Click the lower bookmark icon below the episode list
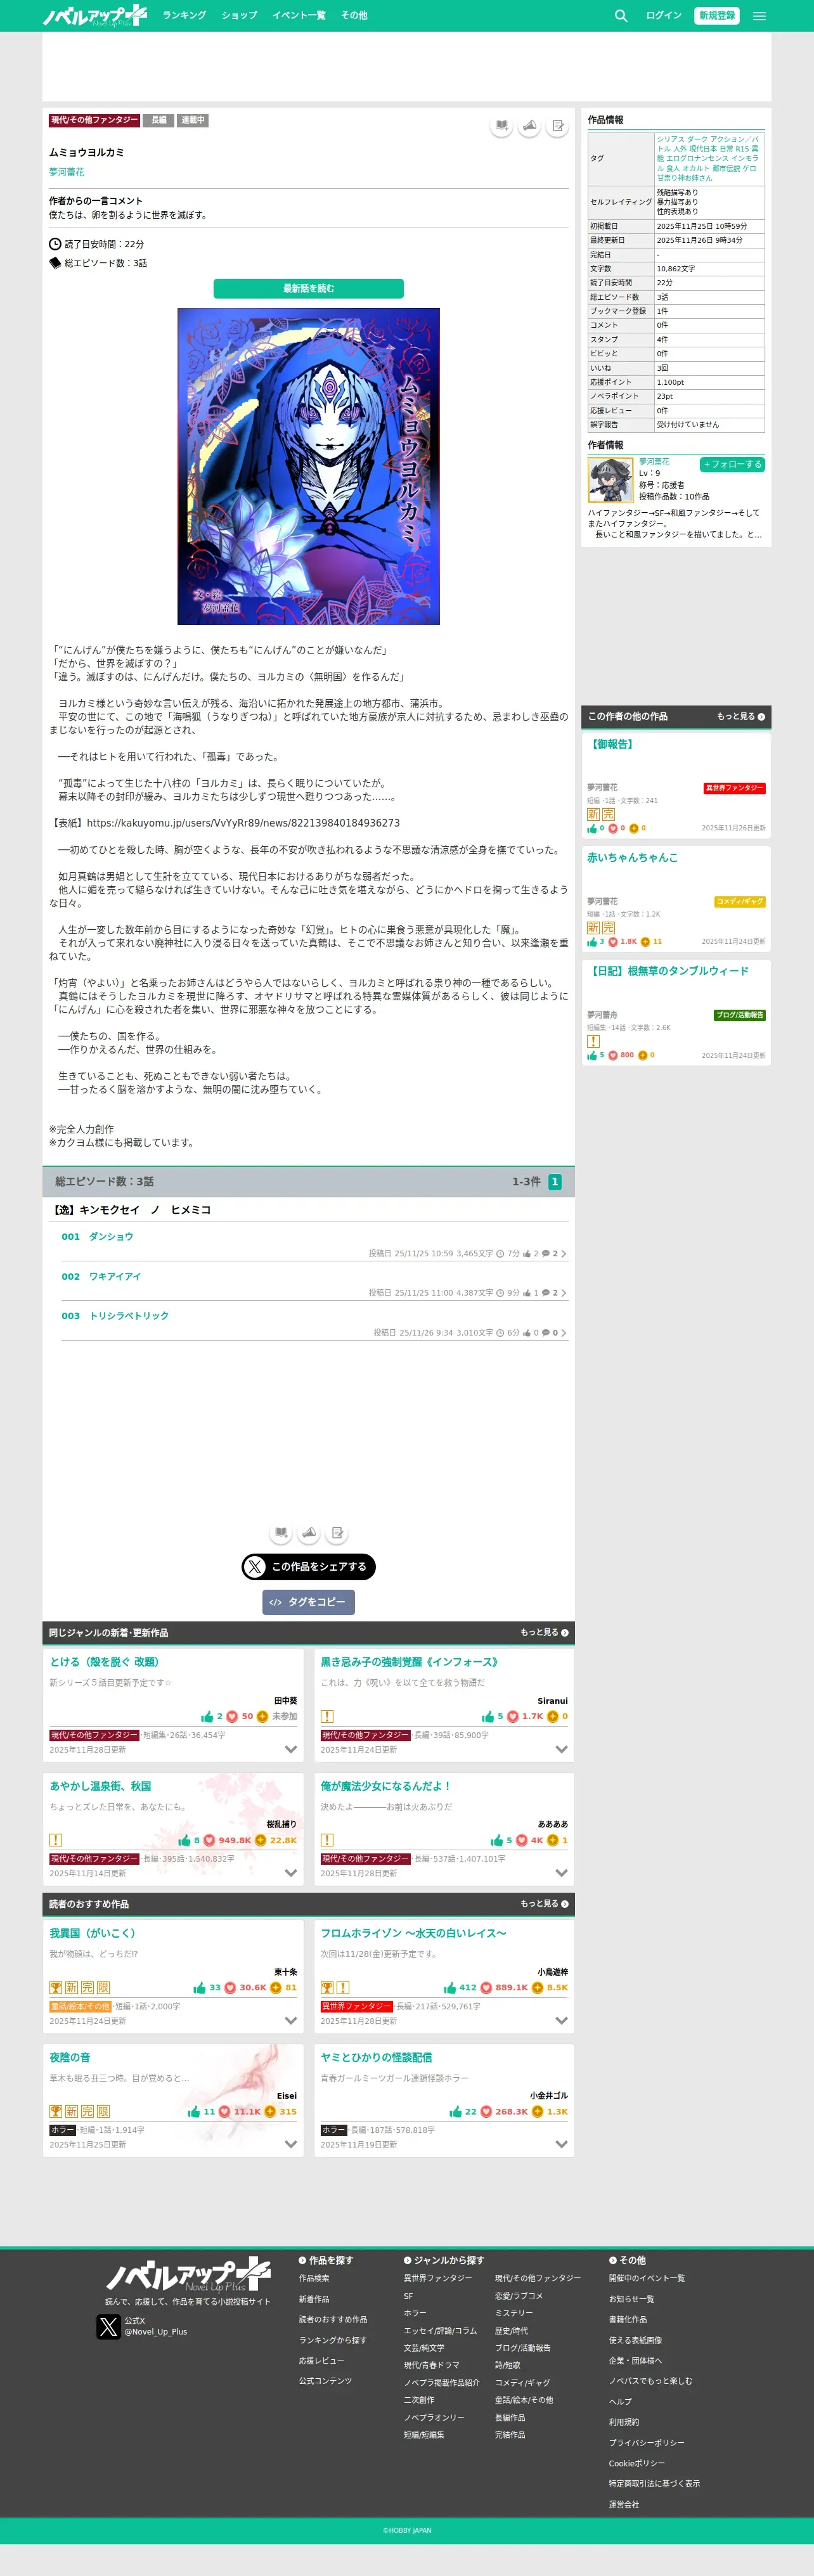The height and width of the screenshot is (2576, 814). click(281, 1533)
